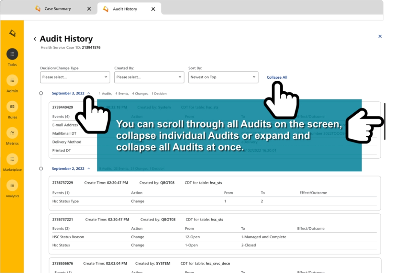403x273 pixels.
Task: Open the Decision/Change Type dropdown
Action: pos(75,77)
